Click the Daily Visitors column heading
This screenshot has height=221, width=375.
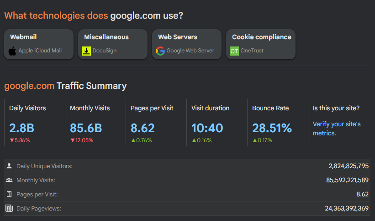(x=27, y=108)
